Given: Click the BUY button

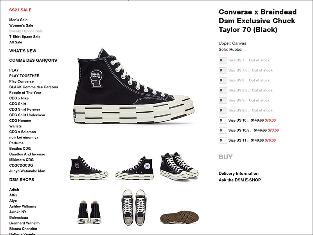Looking at the screenshot, I should 226,157.
